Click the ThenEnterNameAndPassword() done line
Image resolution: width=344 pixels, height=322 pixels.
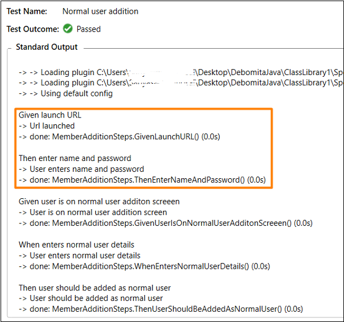(142, 179)
